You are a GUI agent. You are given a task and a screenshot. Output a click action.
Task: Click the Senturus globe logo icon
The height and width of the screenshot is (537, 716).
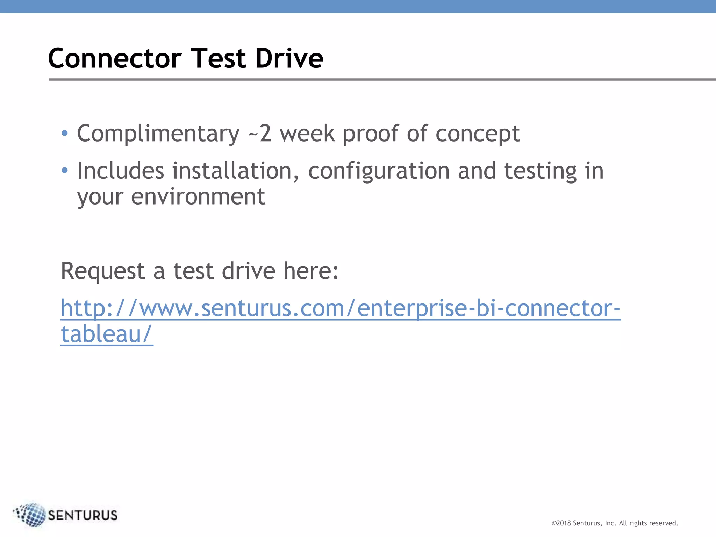[31, 515]
